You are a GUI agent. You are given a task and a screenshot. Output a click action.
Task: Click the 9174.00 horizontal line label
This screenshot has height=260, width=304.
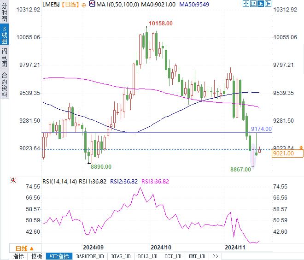261,129
